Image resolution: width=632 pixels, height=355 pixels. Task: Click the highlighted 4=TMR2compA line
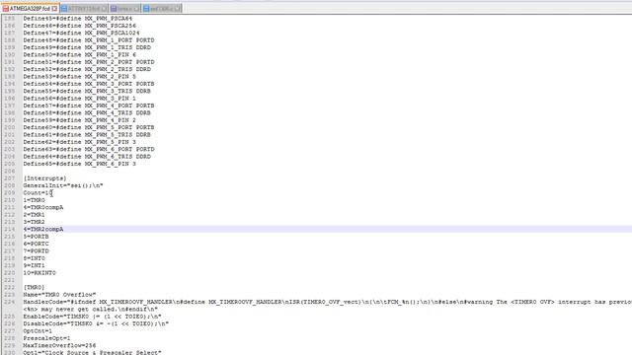coord(43,229)
